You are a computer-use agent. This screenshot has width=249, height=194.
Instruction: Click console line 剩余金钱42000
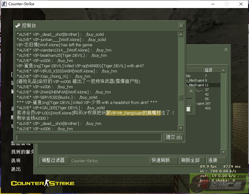point(33,118)
